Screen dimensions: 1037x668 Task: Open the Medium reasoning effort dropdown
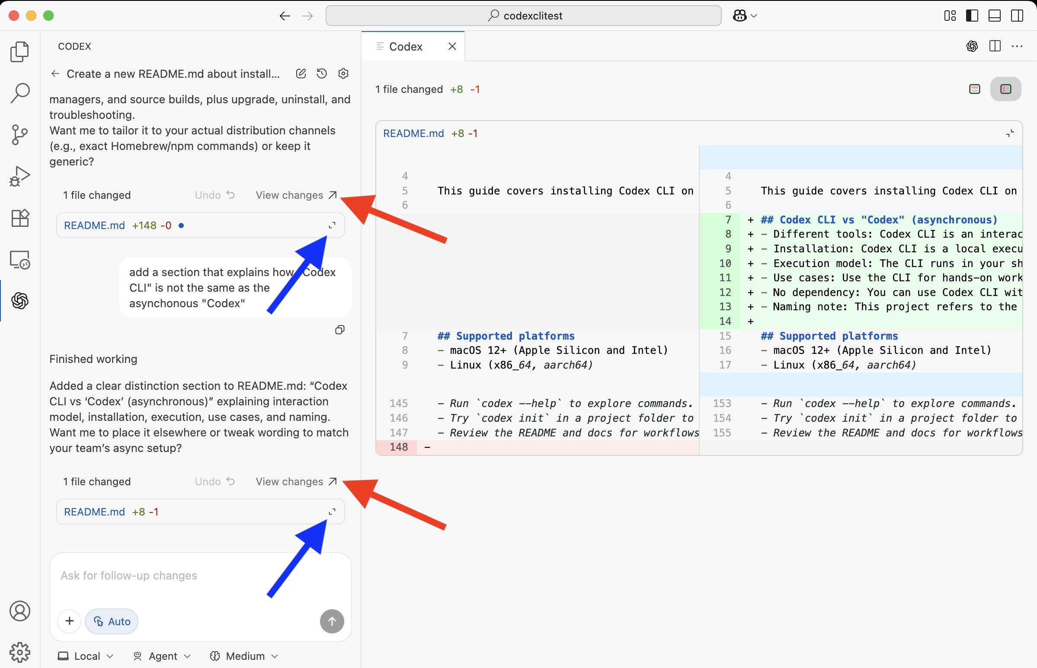coord(243,656)
